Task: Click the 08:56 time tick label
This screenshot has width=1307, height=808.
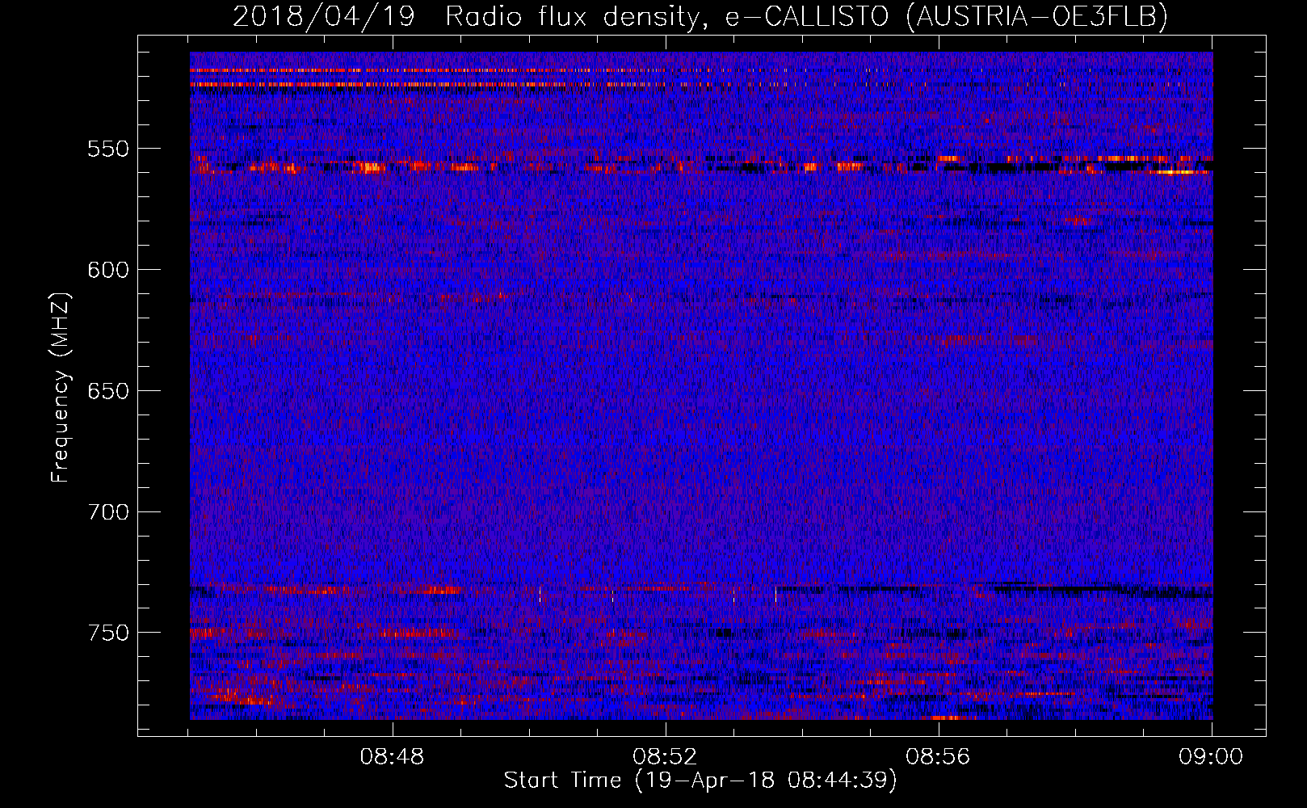Action: click(x=938, y=757)
